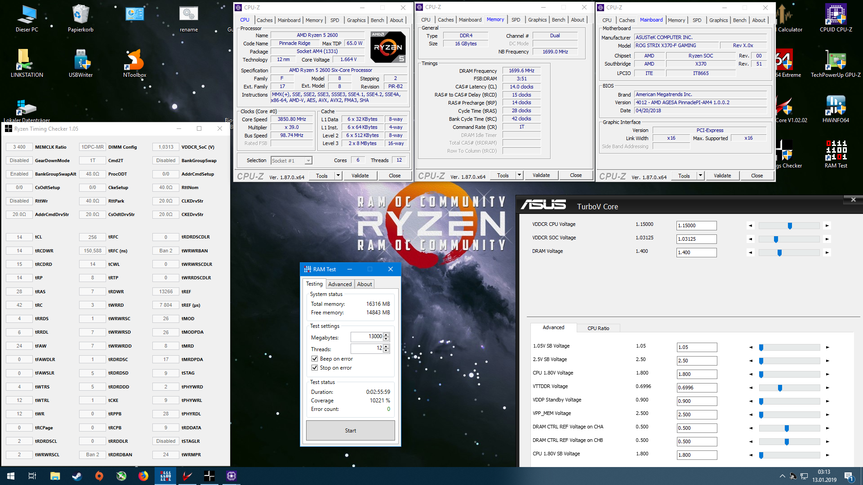This screenshot has width=863, height=485.
Task: Launch CPUID CPU-Z desktop shortcut
Action: 836,18
